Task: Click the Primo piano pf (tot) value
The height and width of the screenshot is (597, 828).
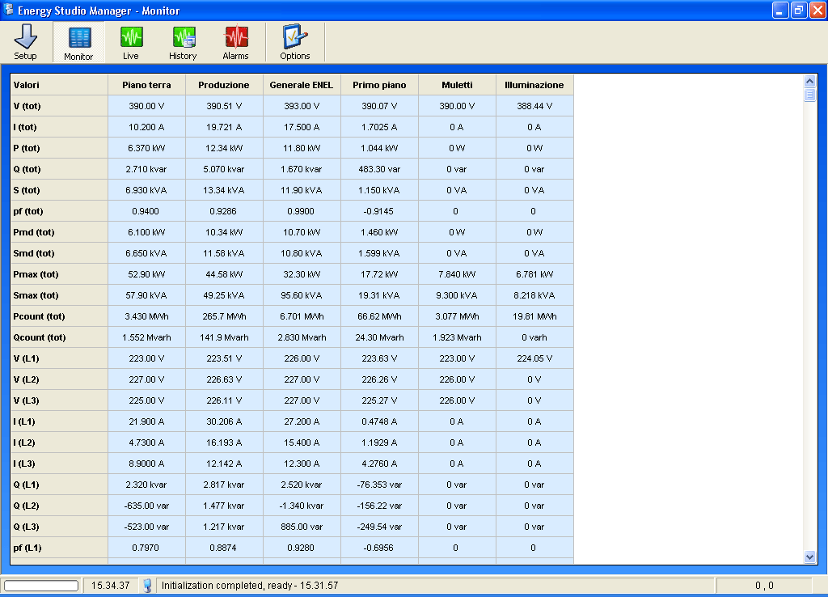Action: 379,211
